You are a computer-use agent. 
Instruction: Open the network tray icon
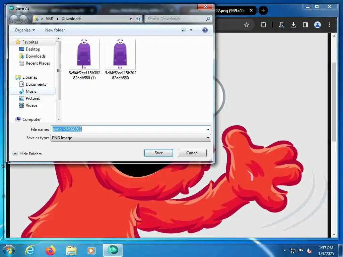point(293,251)
